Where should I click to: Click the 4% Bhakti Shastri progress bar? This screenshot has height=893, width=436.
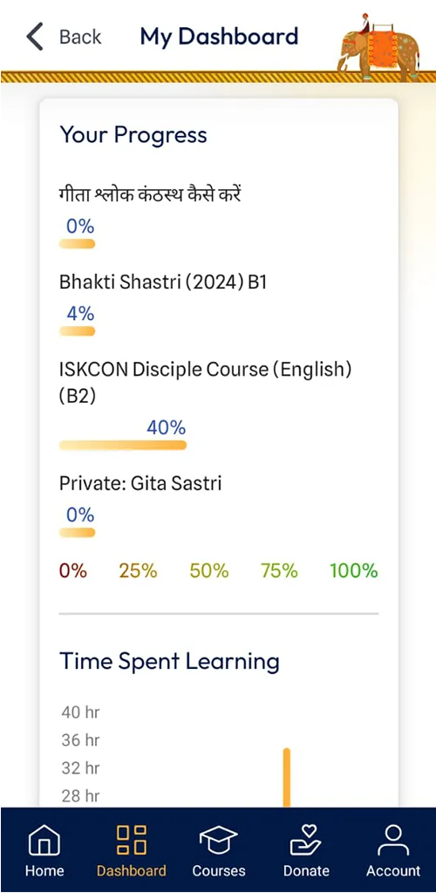pos(78,331)
